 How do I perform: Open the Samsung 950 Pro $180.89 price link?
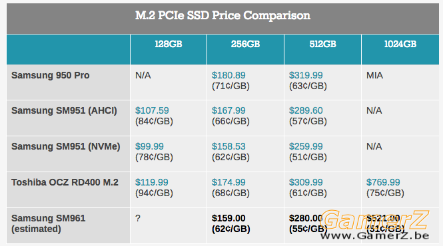[x=228, y=75]
